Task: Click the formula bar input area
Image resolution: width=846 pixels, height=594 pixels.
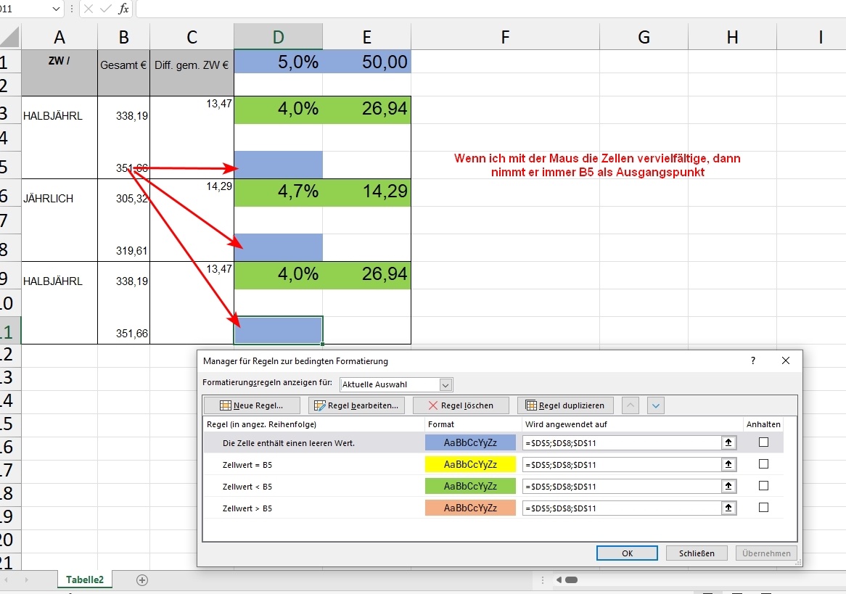Action: [x=491, y=9]
